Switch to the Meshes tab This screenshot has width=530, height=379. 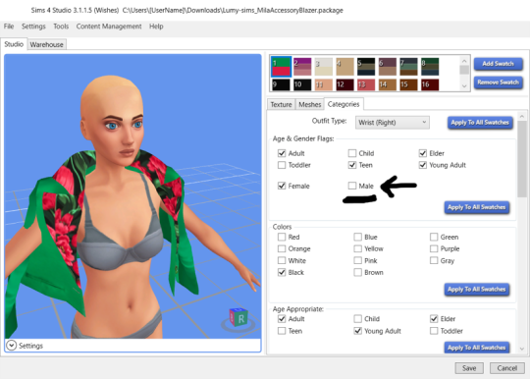[x=309, y=104]
